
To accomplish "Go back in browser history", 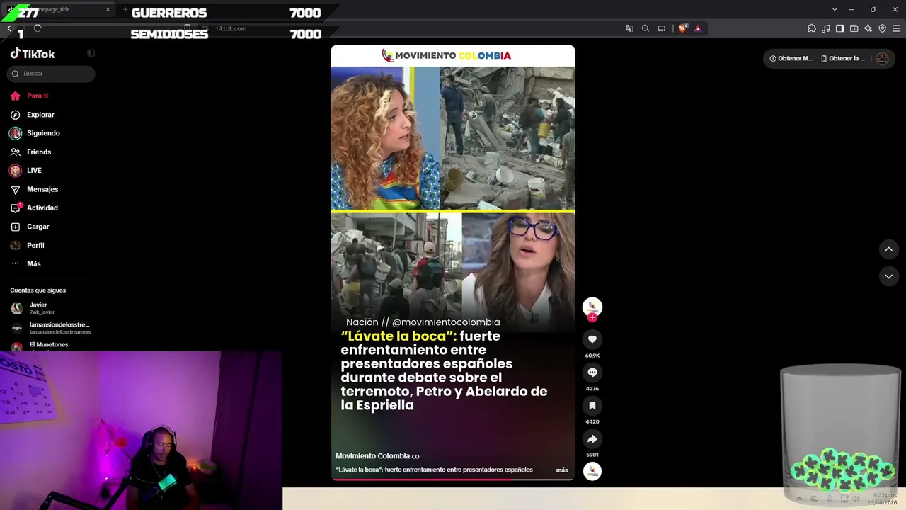I will 9,28.
